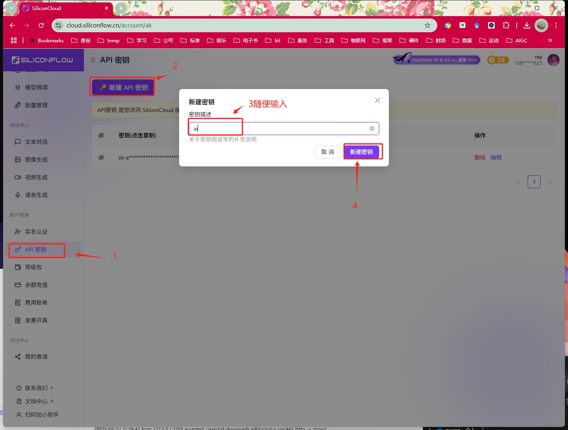Clear the key description with the clear icon

click(372, 129)
